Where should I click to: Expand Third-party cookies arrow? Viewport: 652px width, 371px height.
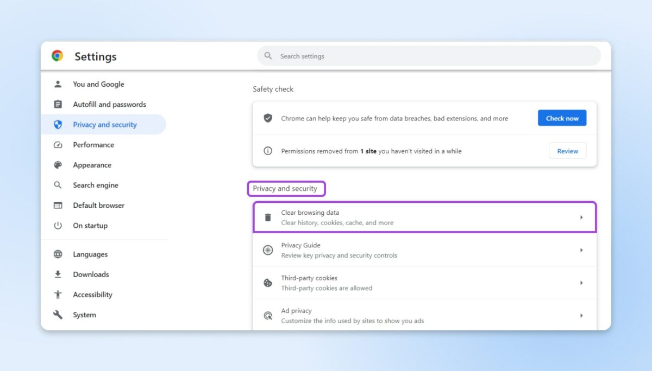(581, 283)
